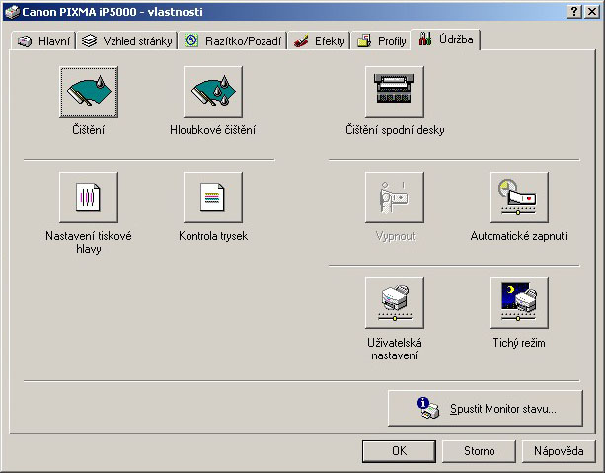Open Nastavení tiskové hlavy alignment icon
Viewport: 605px width, 473px height.
(x=89, y=199)
